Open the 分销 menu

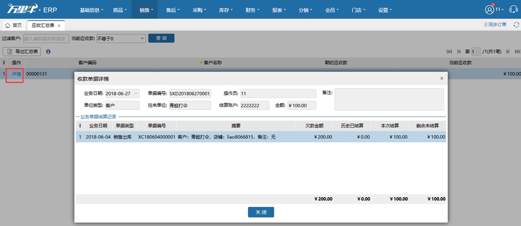tap(305, 10)
